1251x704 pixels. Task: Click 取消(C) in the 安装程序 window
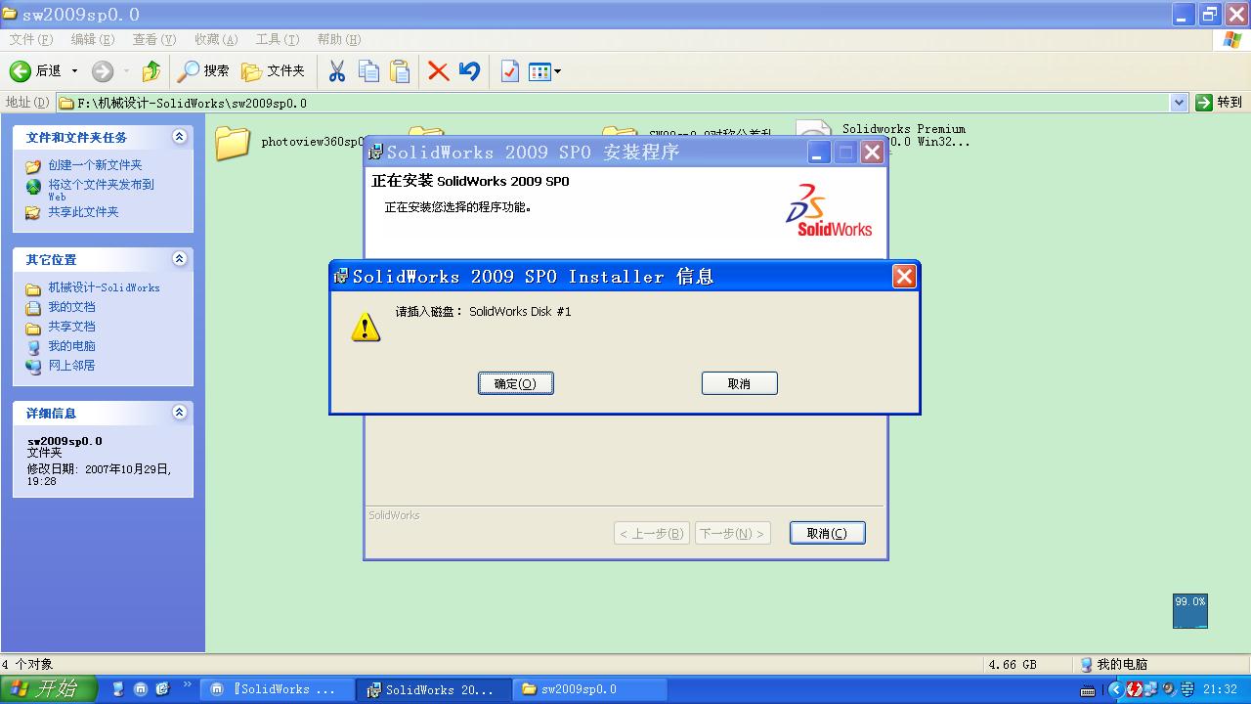coord(828,533)
